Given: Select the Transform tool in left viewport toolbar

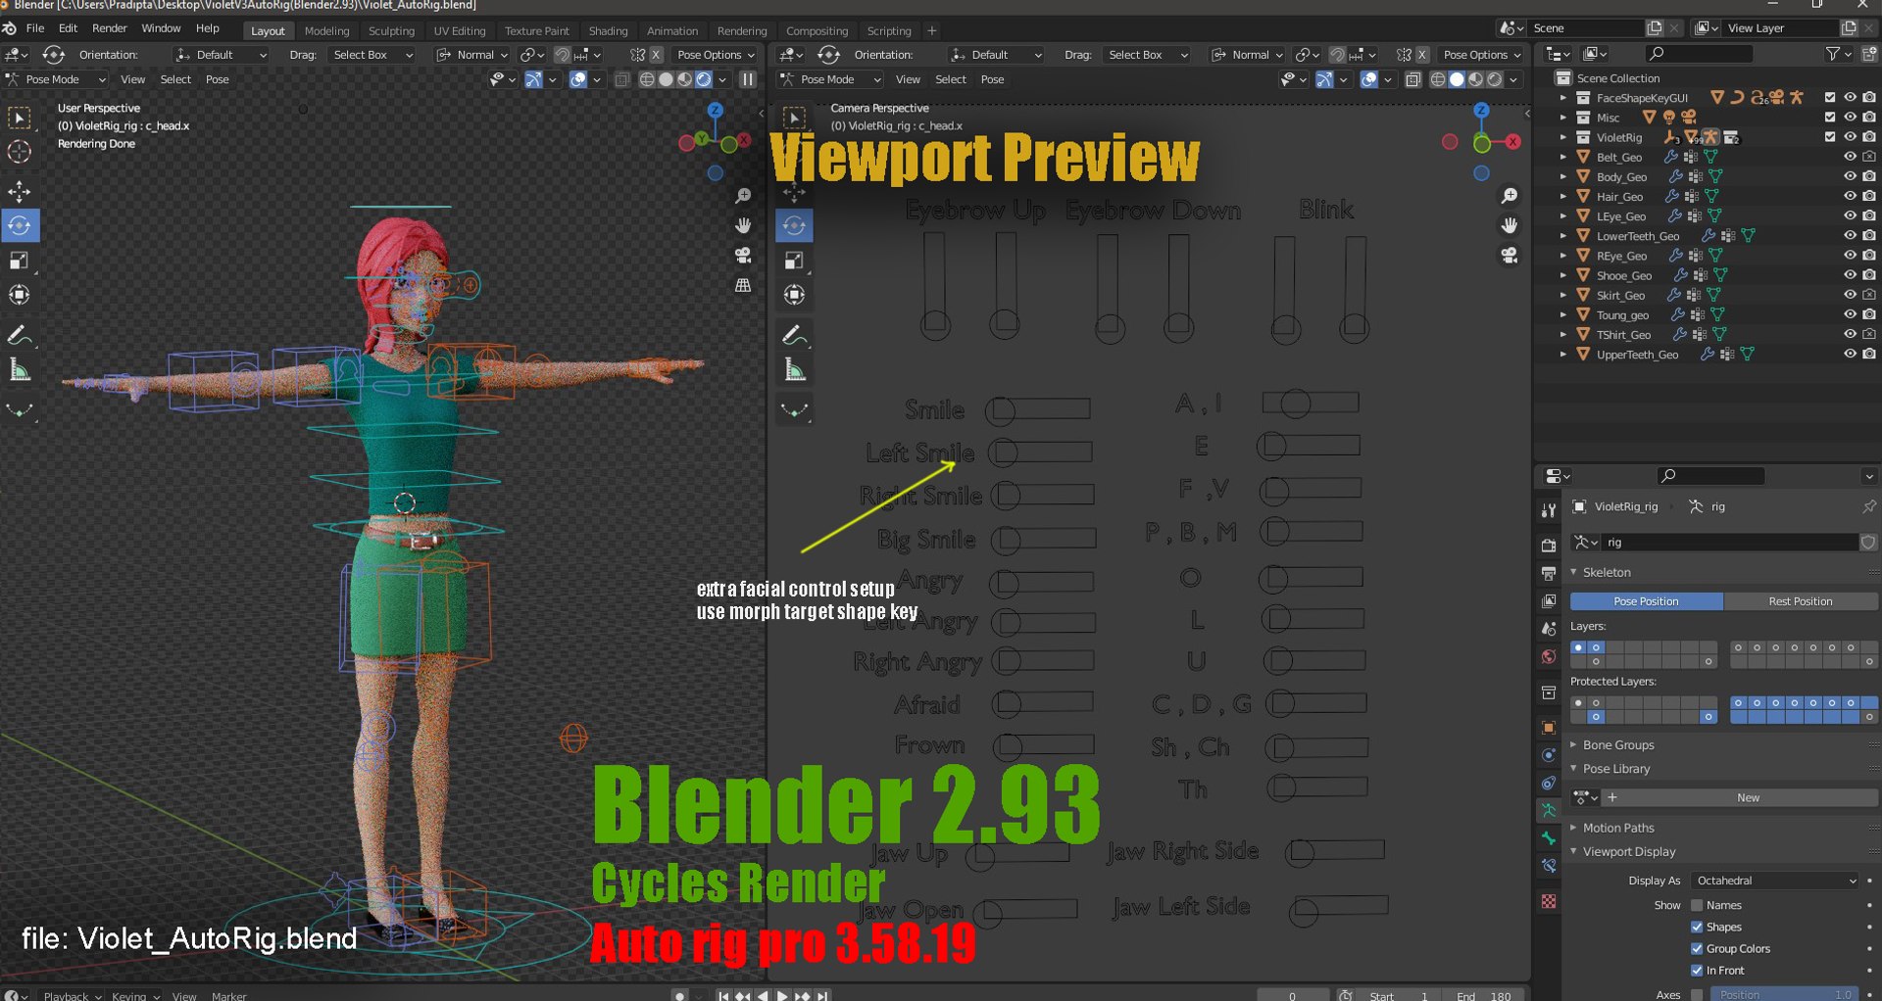Looking at the screenshot, I should [x=20, y=295].
